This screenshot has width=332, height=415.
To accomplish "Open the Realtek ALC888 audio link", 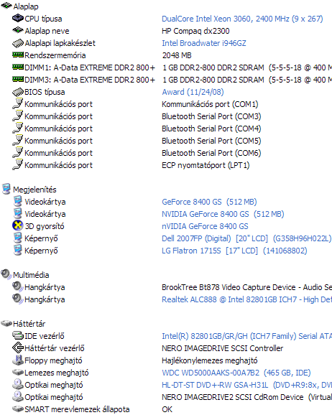I will (246, 299).
